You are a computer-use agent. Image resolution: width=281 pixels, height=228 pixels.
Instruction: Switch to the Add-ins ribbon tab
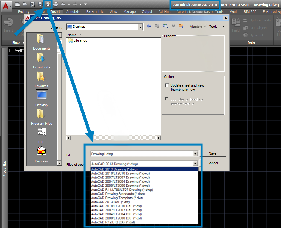point(164,12)
